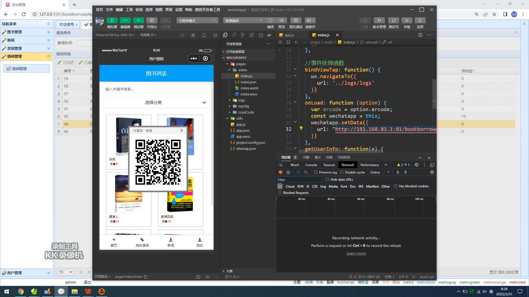This screenshot has height=297, width=529.
Task: Click 借阅管理 item in browser sidebar
Action: 26,68
